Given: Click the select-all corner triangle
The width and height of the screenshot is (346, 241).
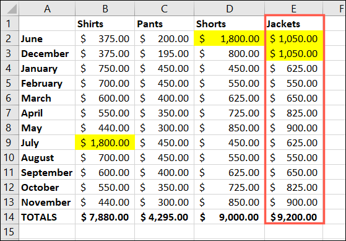Looking at the screenshot, I should coord(10,9).
